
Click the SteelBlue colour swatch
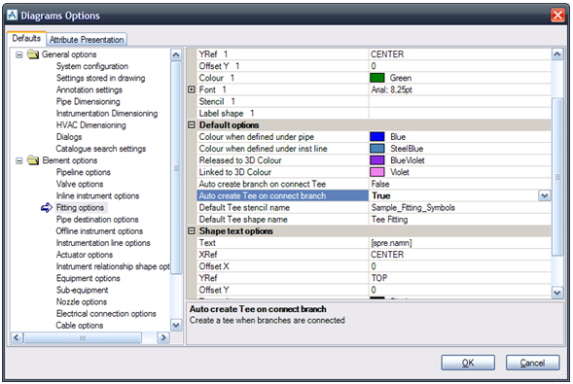click(377, 149)
